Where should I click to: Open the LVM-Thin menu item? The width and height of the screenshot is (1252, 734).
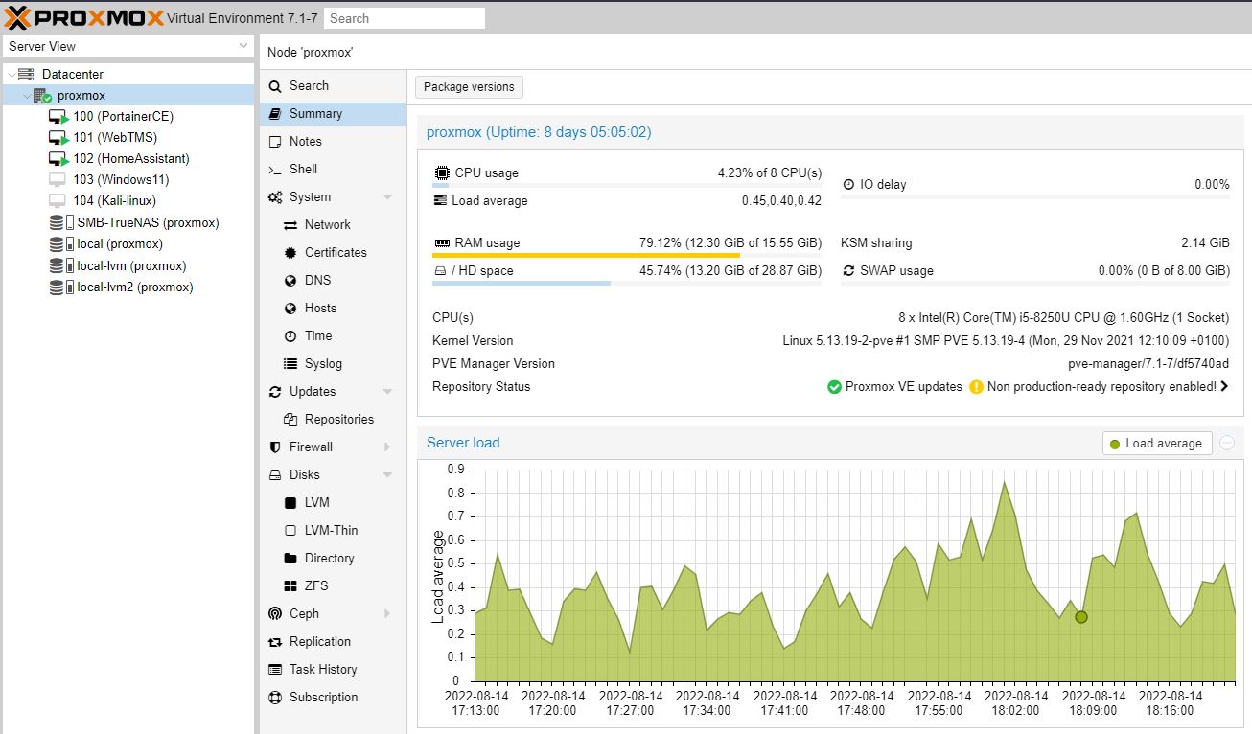(333, 530)
